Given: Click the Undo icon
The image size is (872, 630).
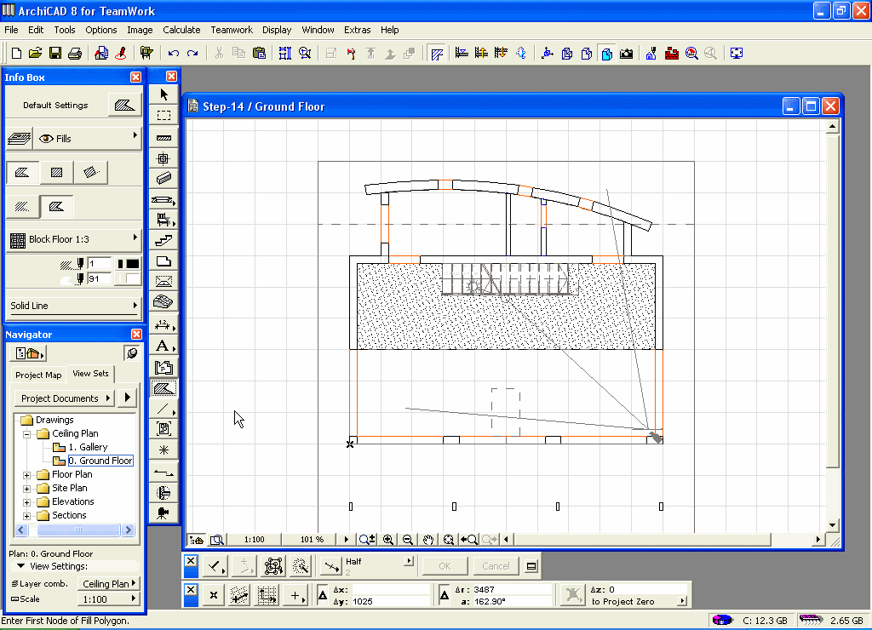Looking at the screenshot, I should click(174, 54).
